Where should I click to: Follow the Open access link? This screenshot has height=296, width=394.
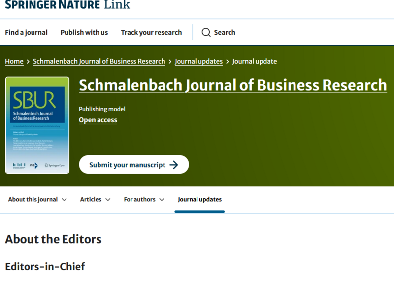click(x=98, y=120)
